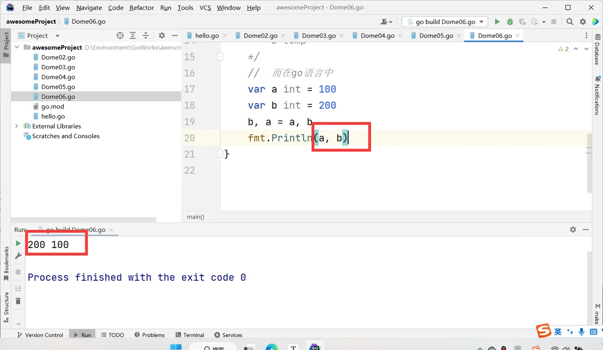
Task: Click the warnings indicator showing 2
Action: pyautogui.click(x=563, y=49)
